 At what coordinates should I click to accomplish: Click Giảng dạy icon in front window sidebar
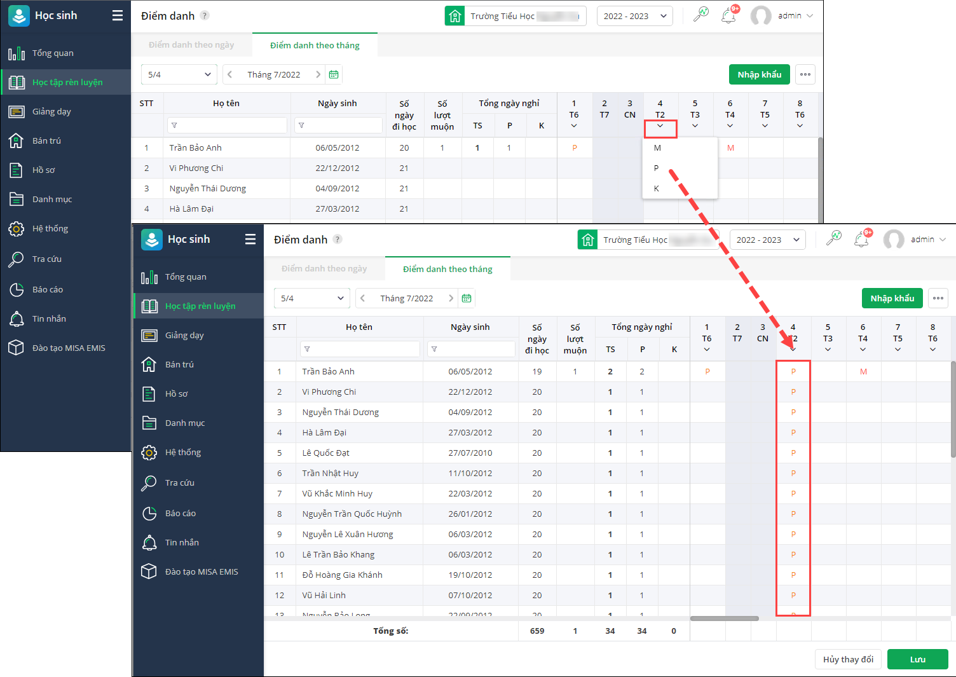pyautogui.click(x=149, y=336)
